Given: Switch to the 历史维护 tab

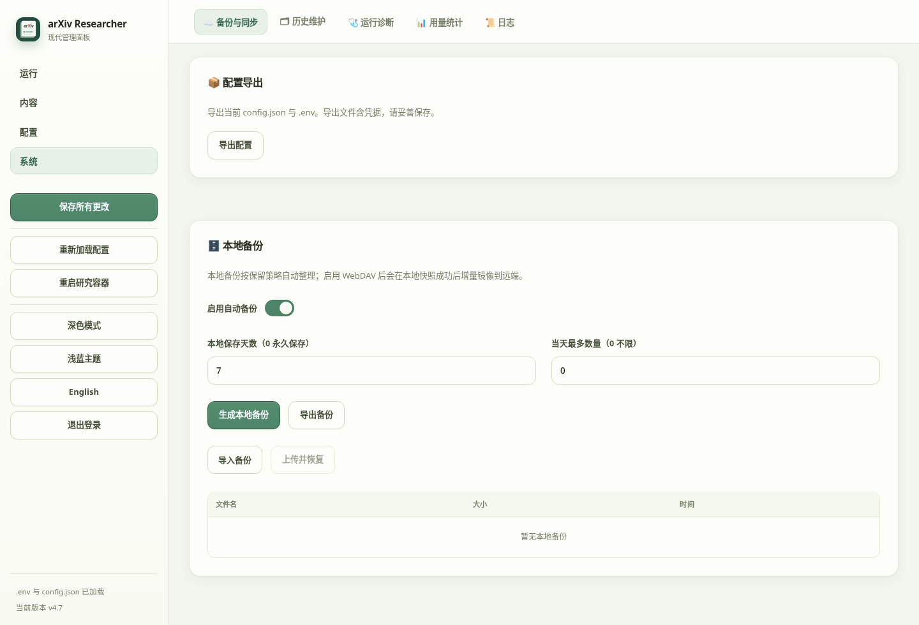Looking at the screenshot, I should tap(303, 22).
